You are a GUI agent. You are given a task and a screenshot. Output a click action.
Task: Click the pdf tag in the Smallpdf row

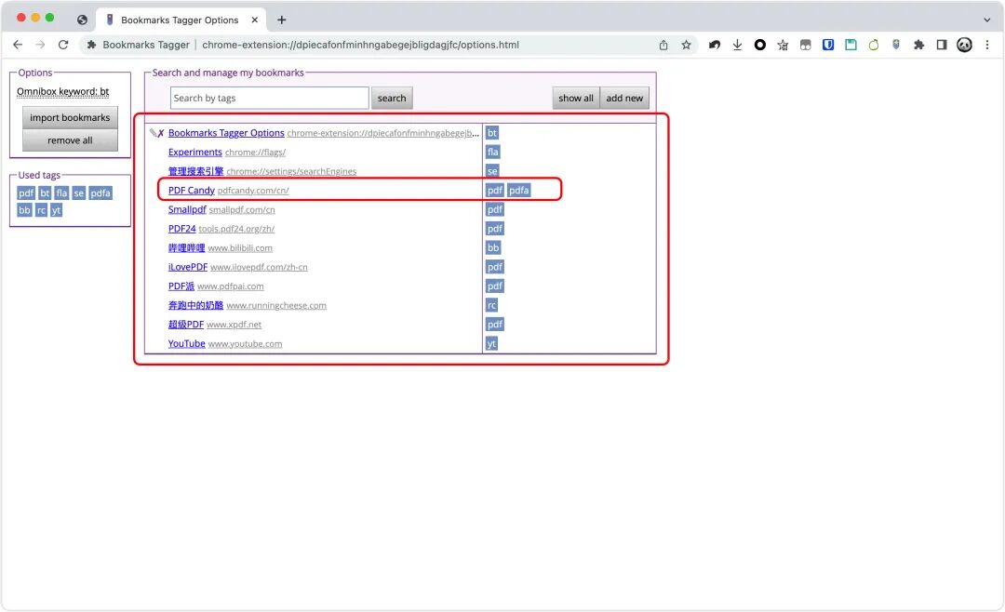tap(495, 209)
